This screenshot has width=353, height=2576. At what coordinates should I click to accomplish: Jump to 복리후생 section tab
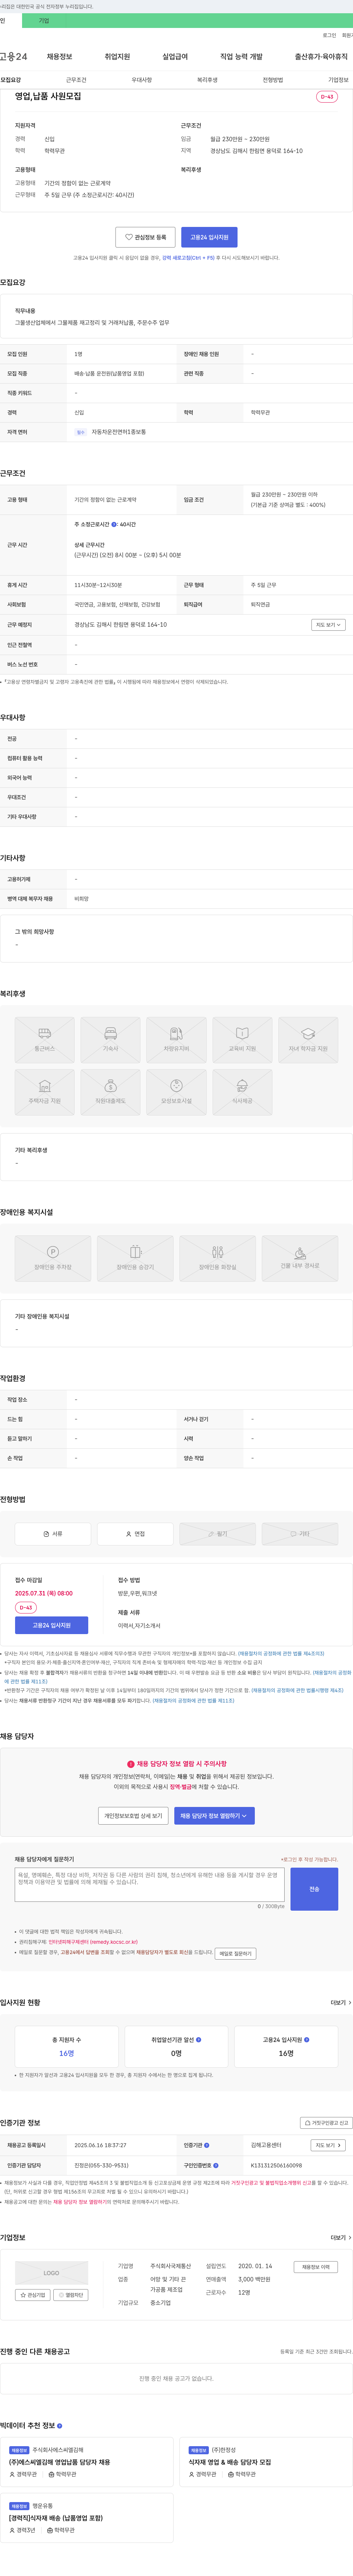pos(207,80)
